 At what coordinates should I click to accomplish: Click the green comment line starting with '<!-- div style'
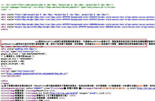(57, 5)
